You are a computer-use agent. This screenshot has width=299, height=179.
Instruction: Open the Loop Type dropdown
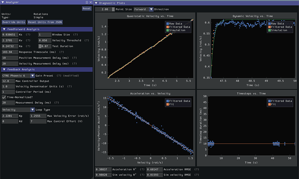click(18, 110)
